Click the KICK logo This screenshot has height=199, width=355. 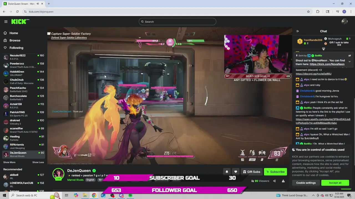(x=20, y=22)
